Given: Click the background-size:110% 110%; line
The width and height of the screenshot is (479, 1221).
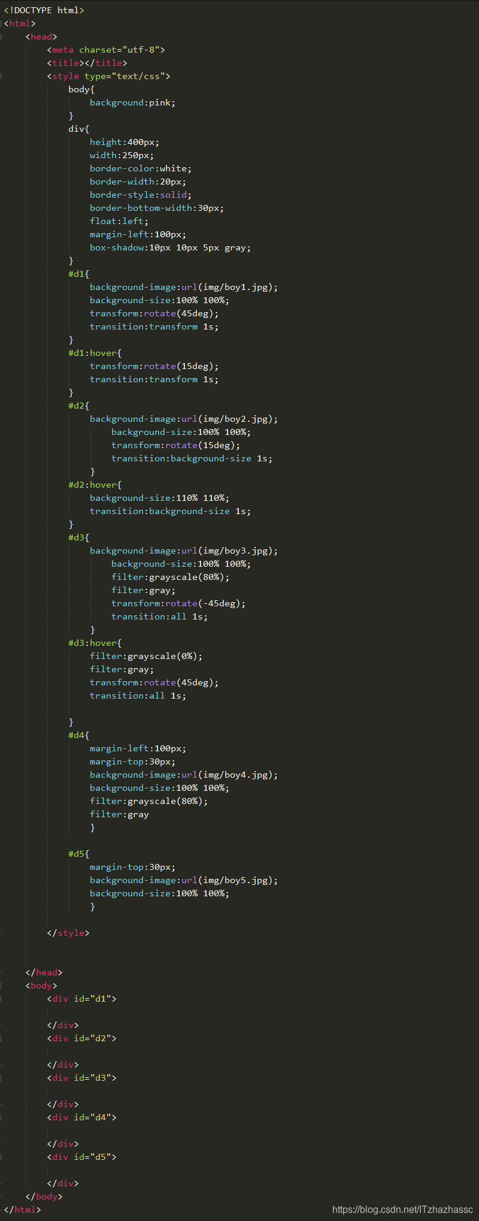Looking at the screenshot, I should pyautogui.click(x=159, y=498).
